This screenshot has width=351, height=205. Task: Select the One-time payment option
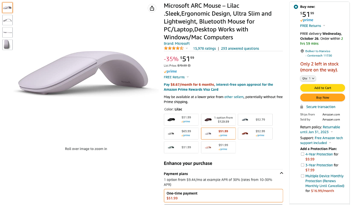[223, 196]
